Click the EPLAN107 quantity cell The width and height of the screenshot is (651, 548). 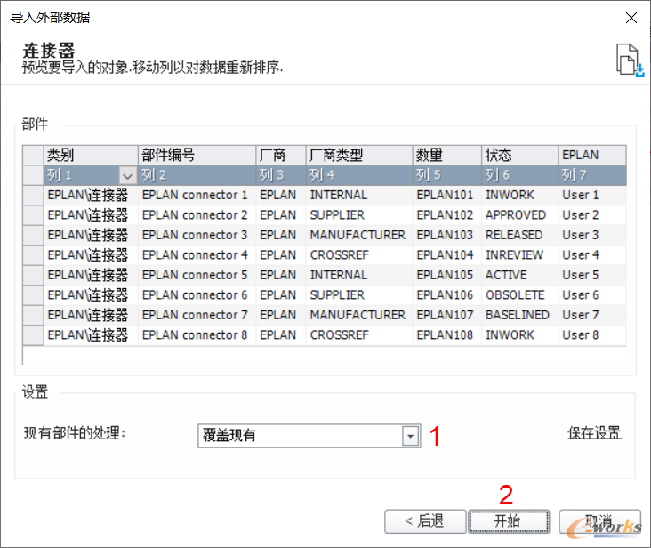[447, 315]
